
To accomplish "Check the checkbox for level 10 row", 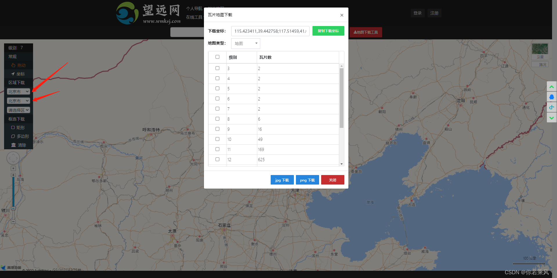I will [217, 139].
